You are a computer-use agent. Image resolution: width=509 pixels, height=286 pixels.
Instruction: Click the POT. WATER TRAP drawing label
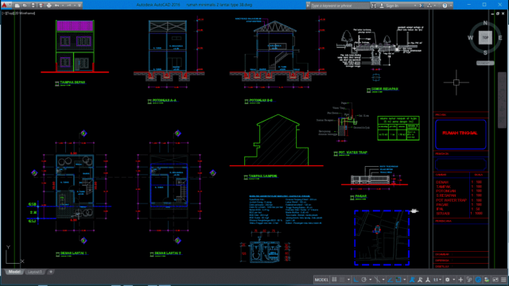pyautogui.click(x=353, y=153)
